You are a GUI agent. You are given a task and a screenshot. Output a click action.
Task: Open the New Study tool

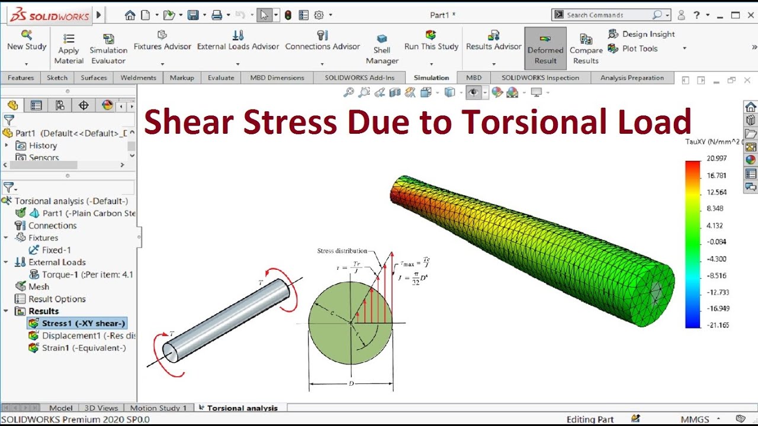pos(27,40)
